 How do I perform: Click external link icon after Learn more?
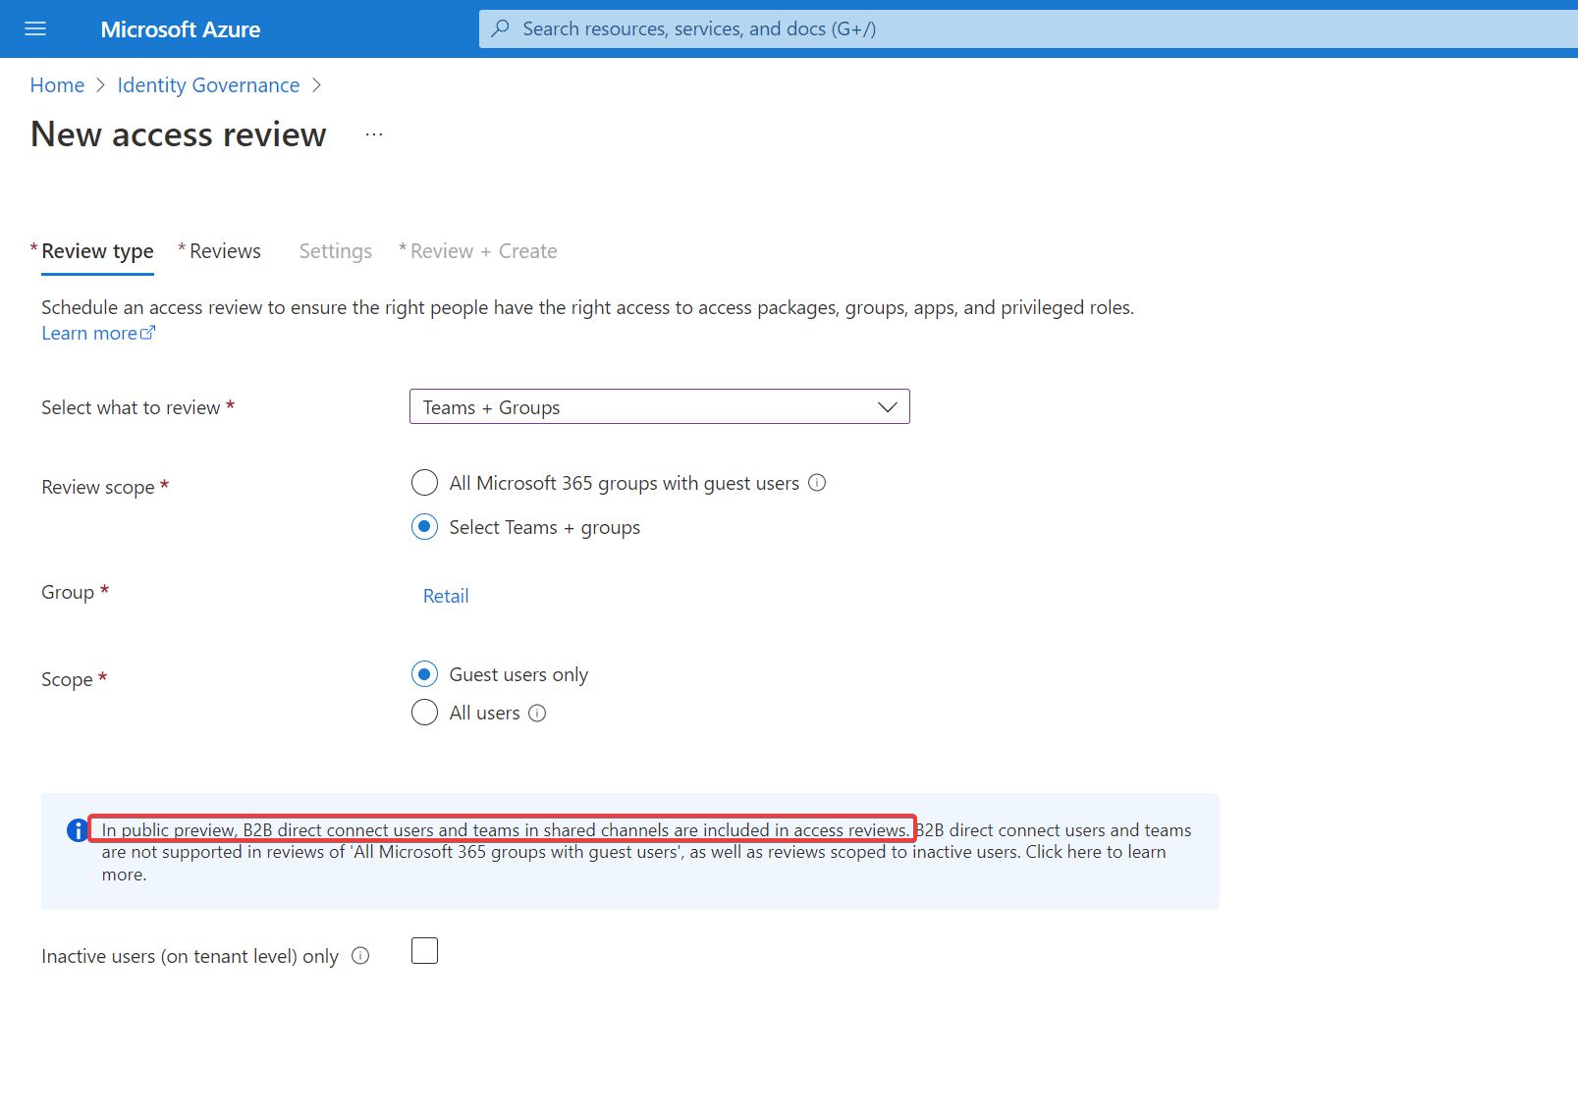pyautogui.click(x=148, y=333)
